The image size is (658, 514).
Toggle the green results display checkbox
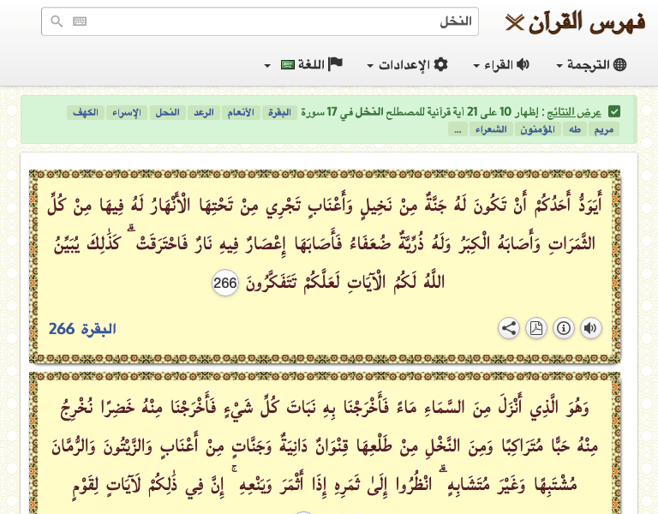tap(614, 112)
